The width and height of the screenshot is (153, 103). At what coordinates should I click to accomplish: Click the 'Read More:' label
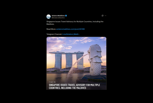tap(51, 29)
